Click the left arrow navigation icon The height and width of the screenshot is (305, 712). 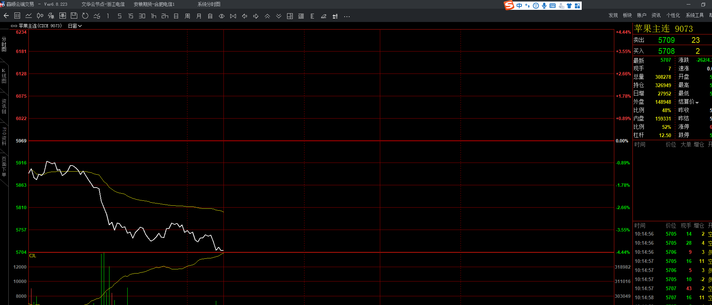(244, 16)
